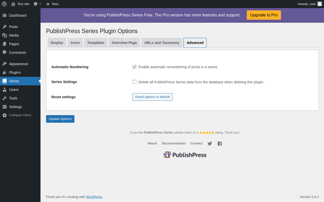Click the Dashboard gauge icon
Image resolution: width=324 pixels, height=202 pixels.
point(5,15)
